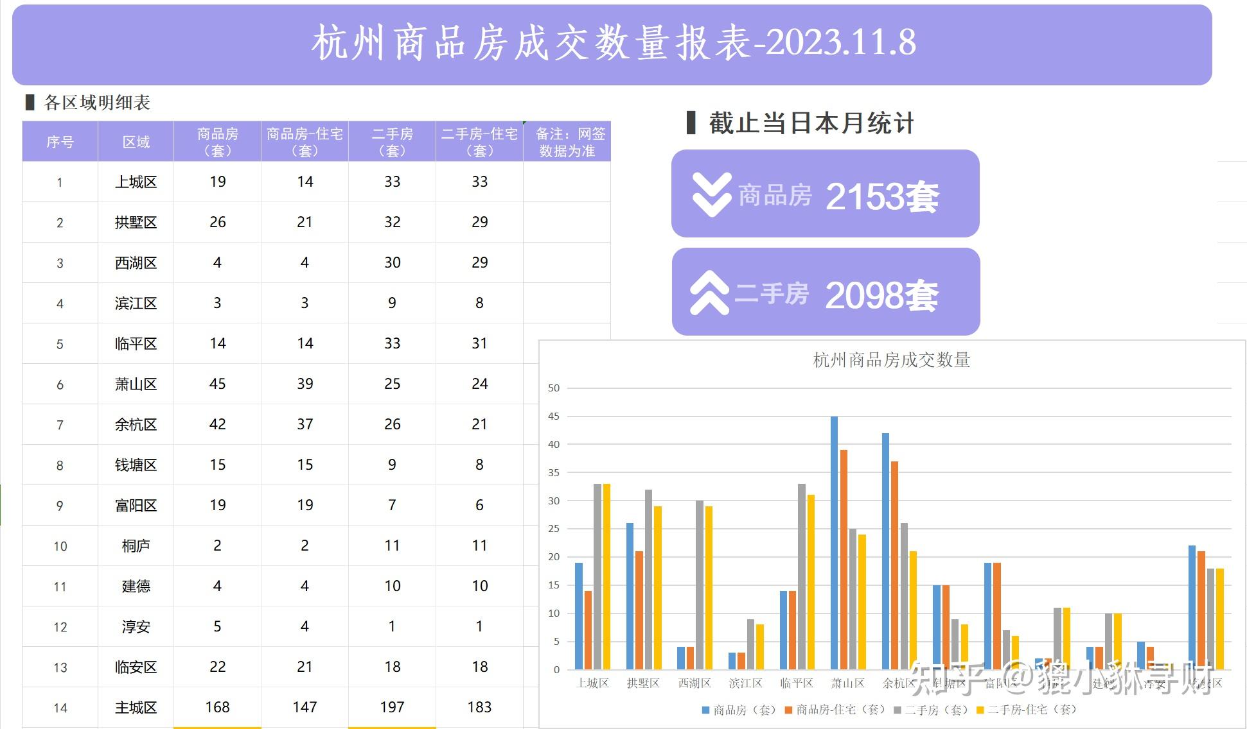Image resolution: width=1247 pixels, height=729 pixels.
Task: Select the 区域 column header
Action: click(x=136, y=142)
